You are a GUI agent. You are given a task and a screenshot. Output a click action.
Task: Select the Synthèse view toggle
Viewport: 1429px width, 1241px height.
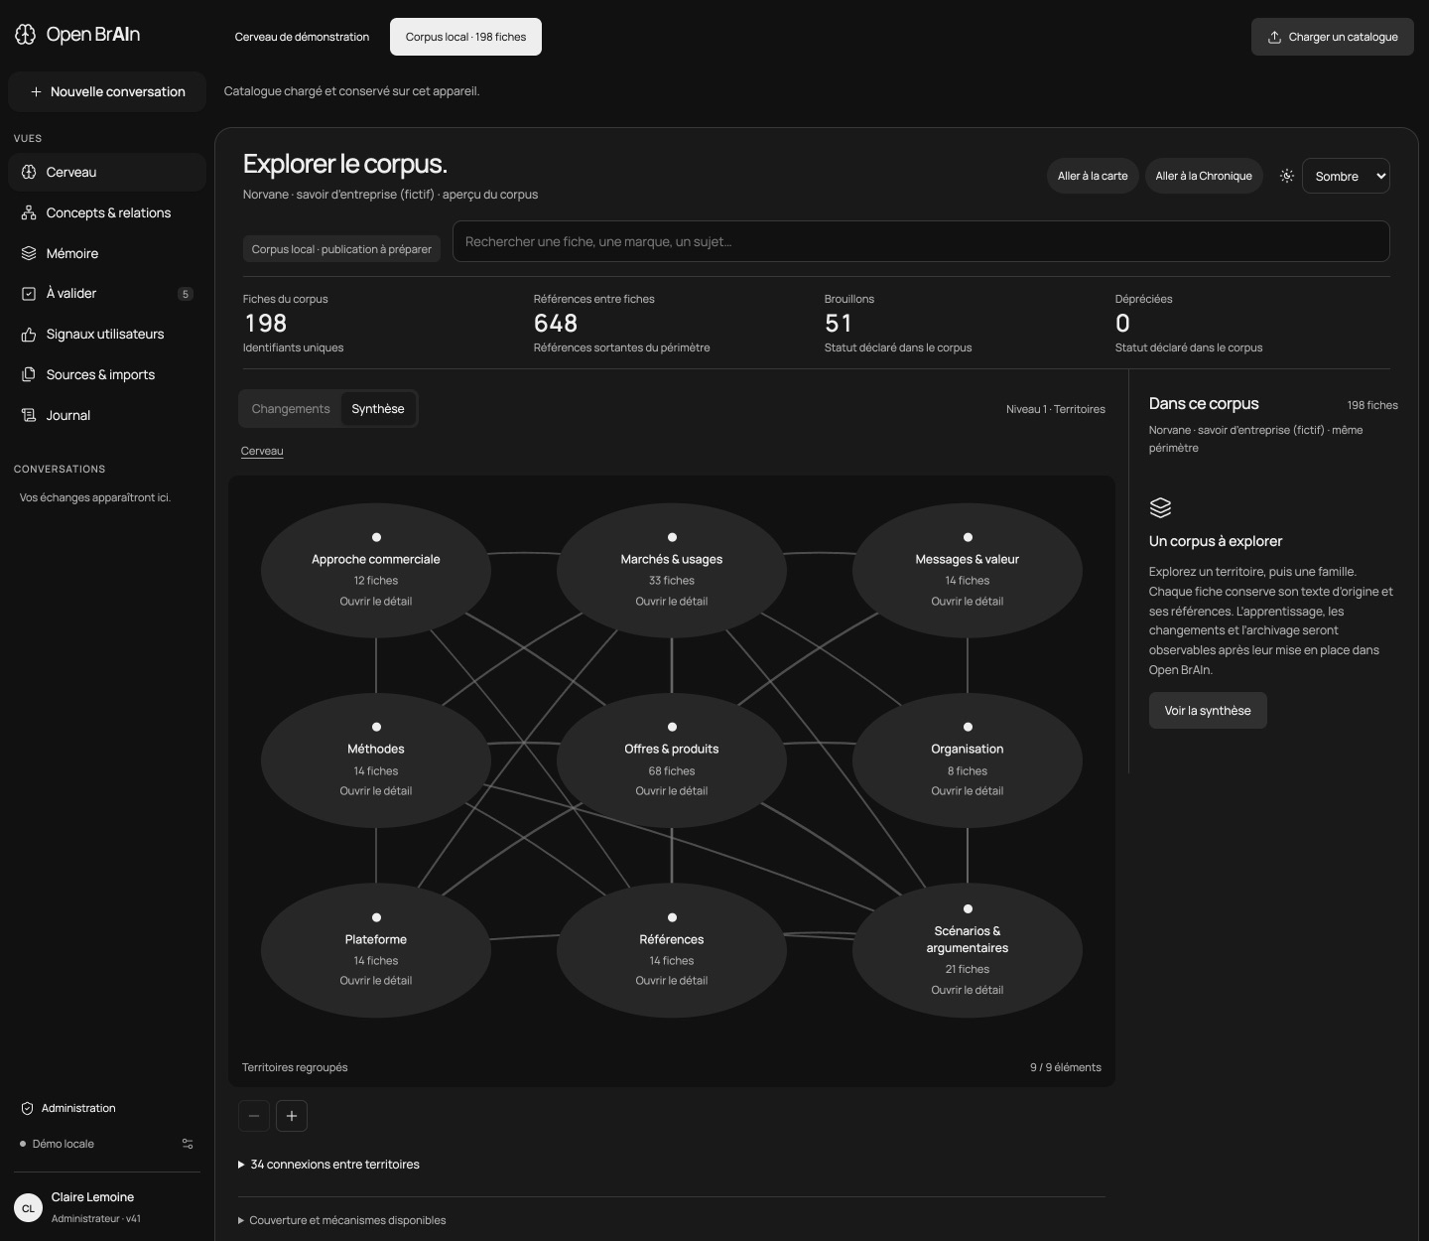click(378, 409)
